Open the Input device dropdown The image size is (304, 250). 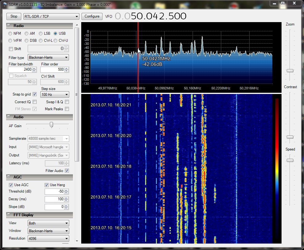[x=48, y=147]
